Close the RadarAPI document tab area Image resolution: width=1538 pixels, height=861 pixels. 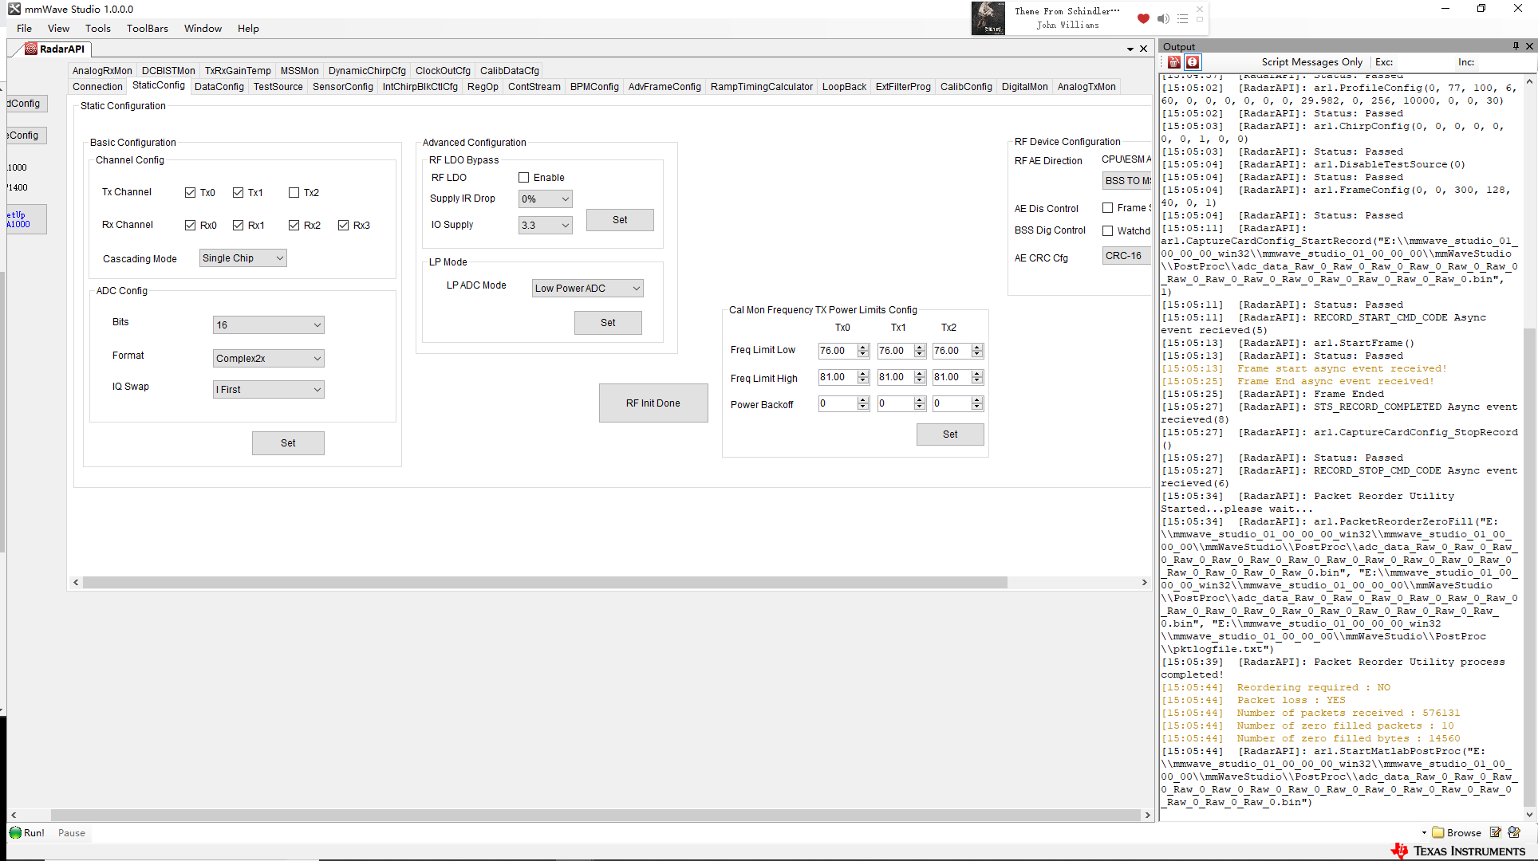(x=1143, y=49)
